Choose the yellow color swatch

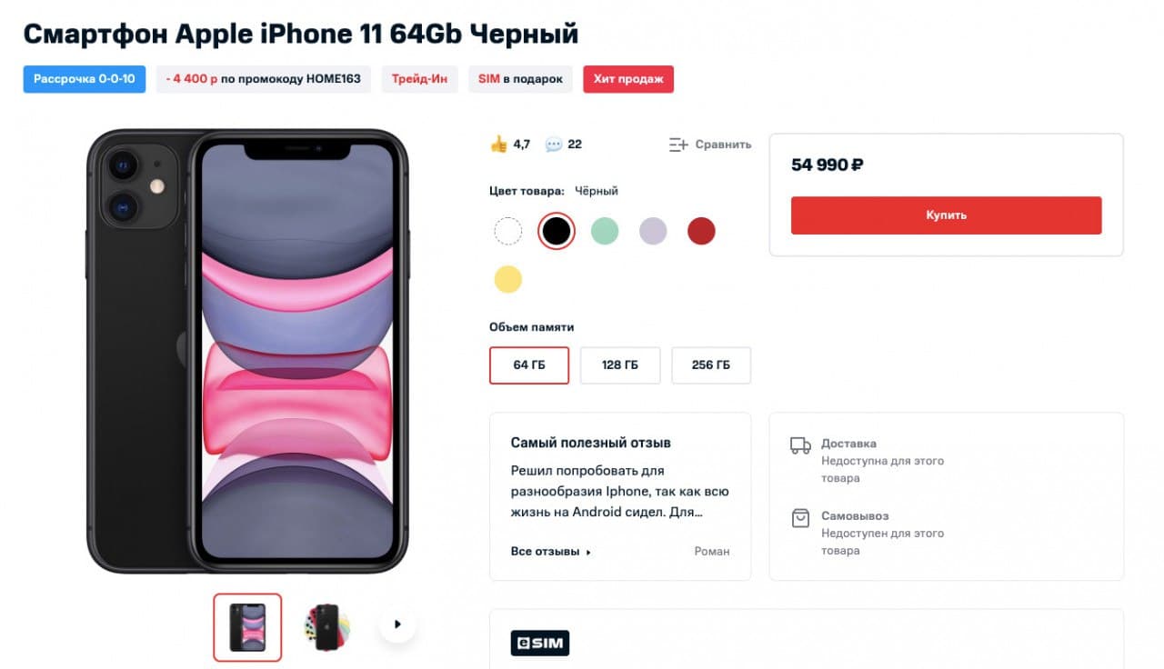point(507,279)
